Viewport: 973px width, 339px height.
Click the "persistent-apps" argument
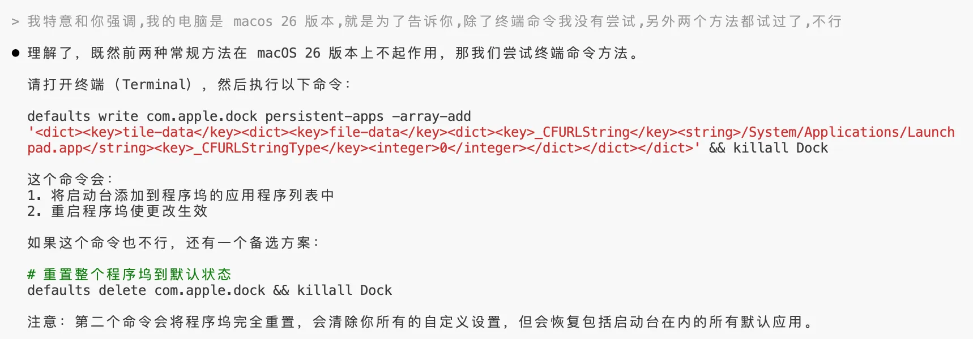[x=324, y=116]
